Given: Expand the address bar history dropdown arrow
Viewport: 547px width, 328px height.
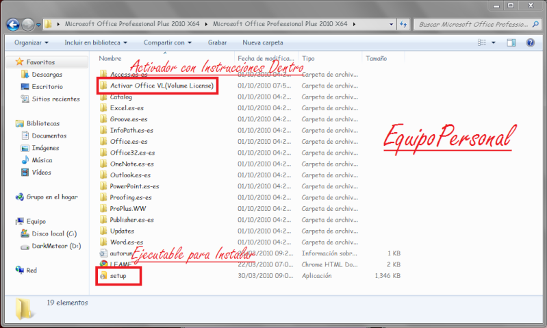Looking at the screenshot, I should point(391,24).
